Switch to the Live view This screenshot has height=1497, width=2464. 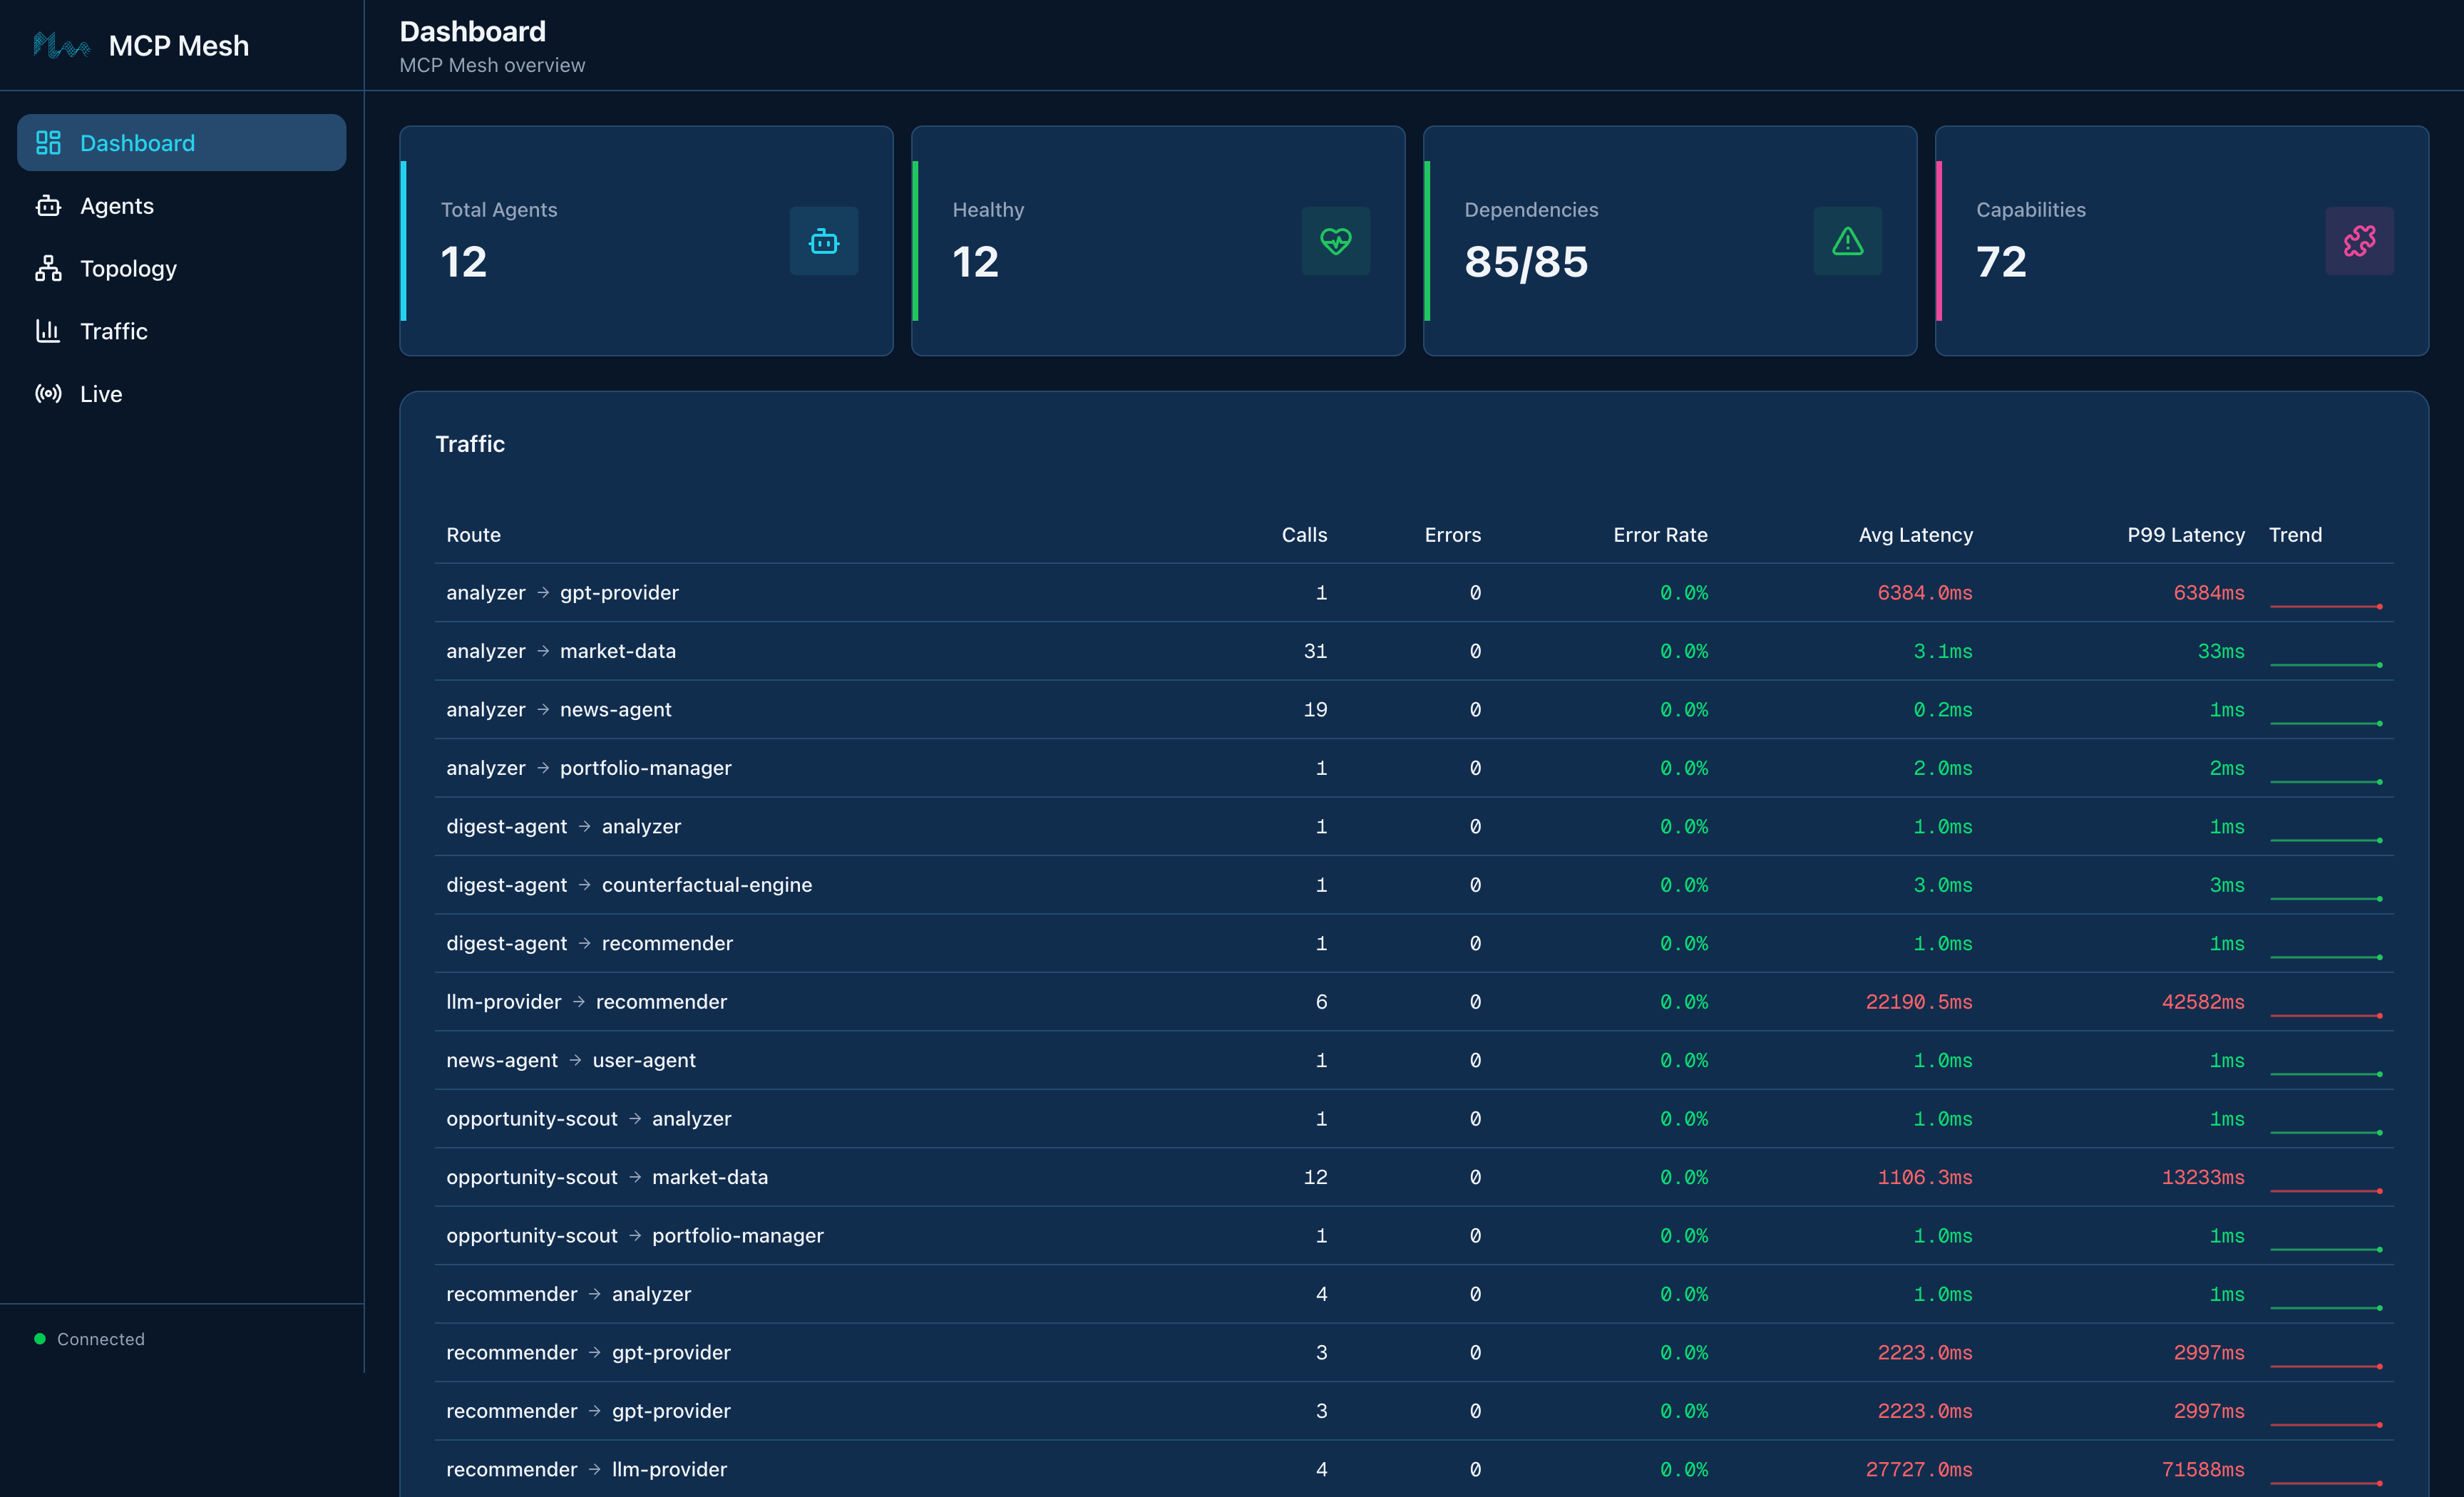pos(100,393)
